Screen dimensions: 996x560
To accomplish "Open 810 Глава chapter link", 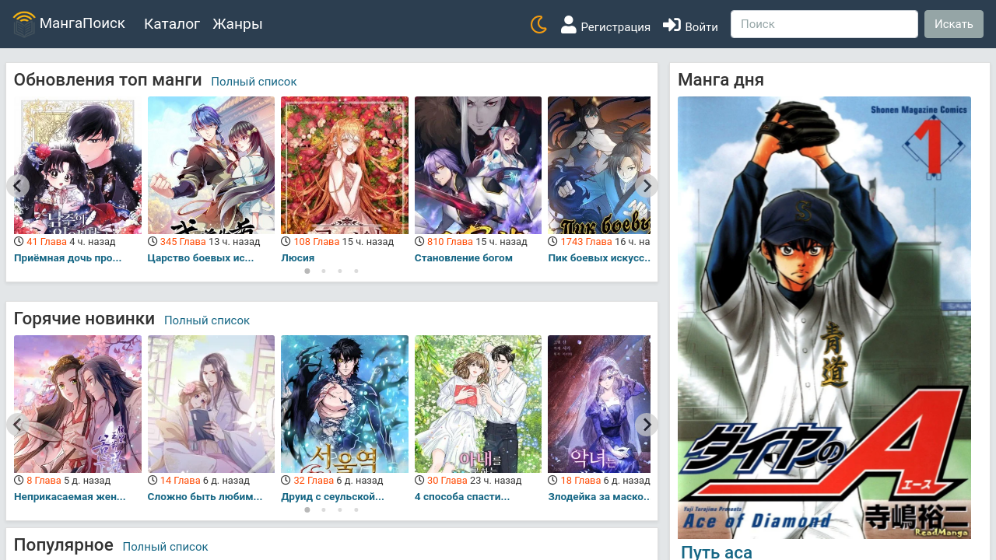I will coord(450,242).
